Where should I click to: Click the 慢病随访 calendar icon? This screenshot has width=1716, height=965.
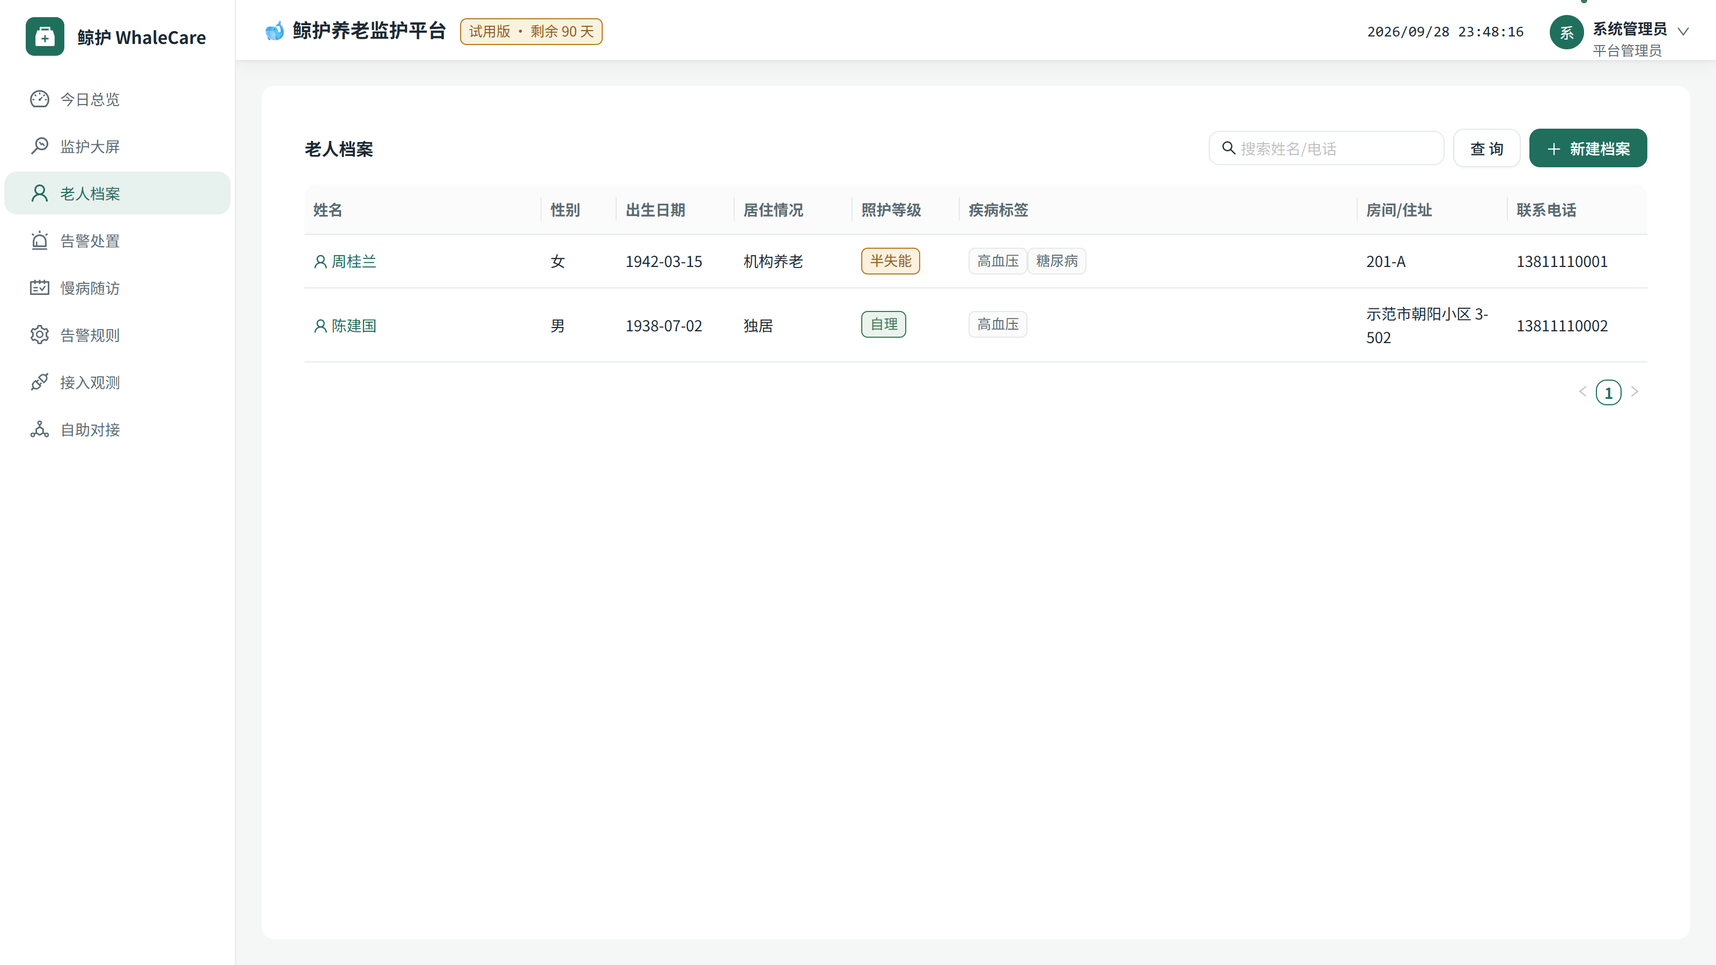(39, 288)
